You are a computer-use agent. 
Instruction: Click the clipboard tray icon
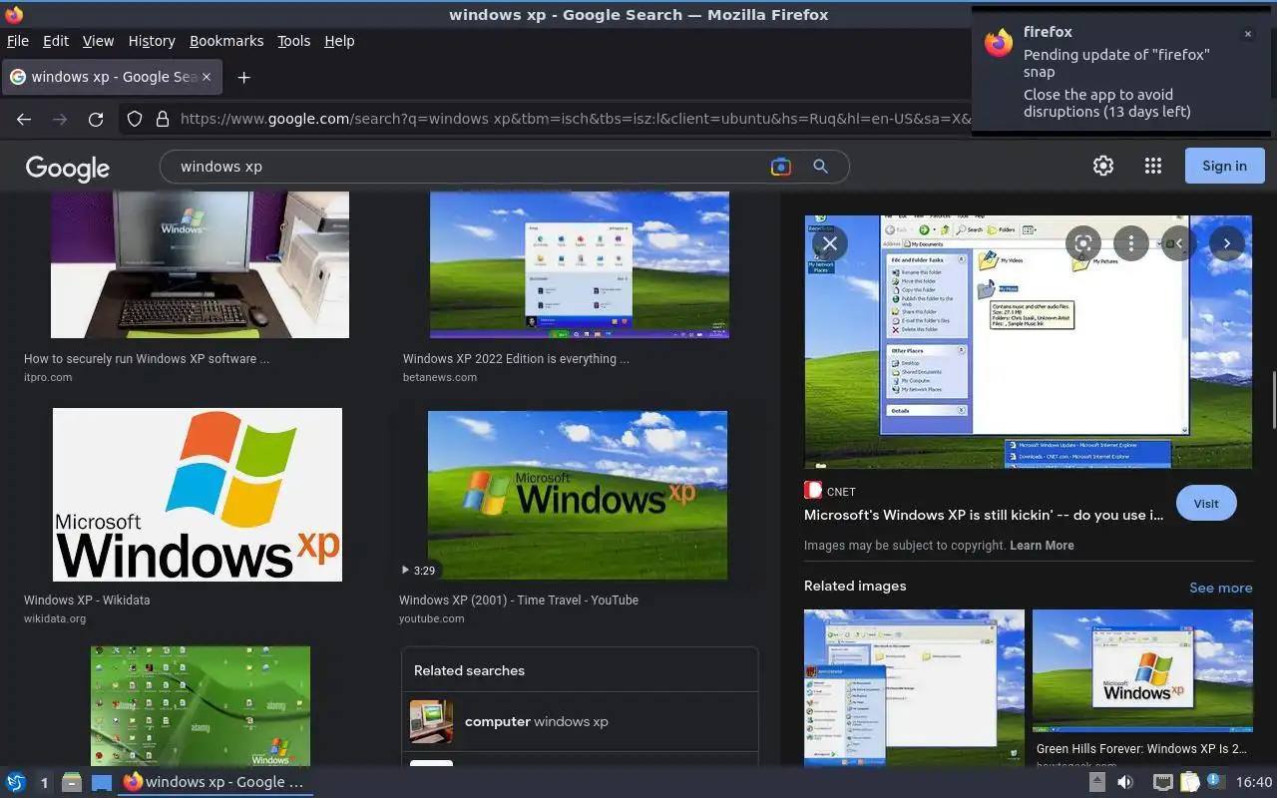pyautogui.click(x=1189, y=782)
